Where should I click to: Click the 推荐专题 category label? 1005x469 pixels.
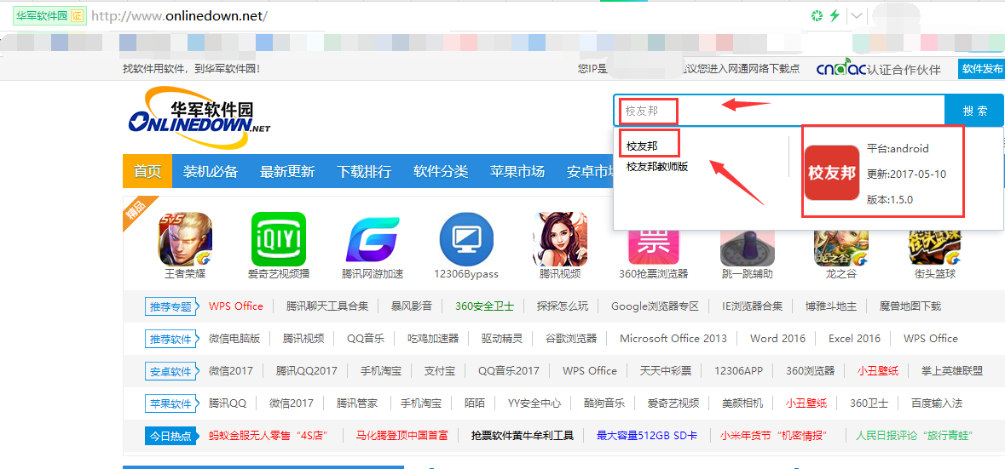coord(170,306)
